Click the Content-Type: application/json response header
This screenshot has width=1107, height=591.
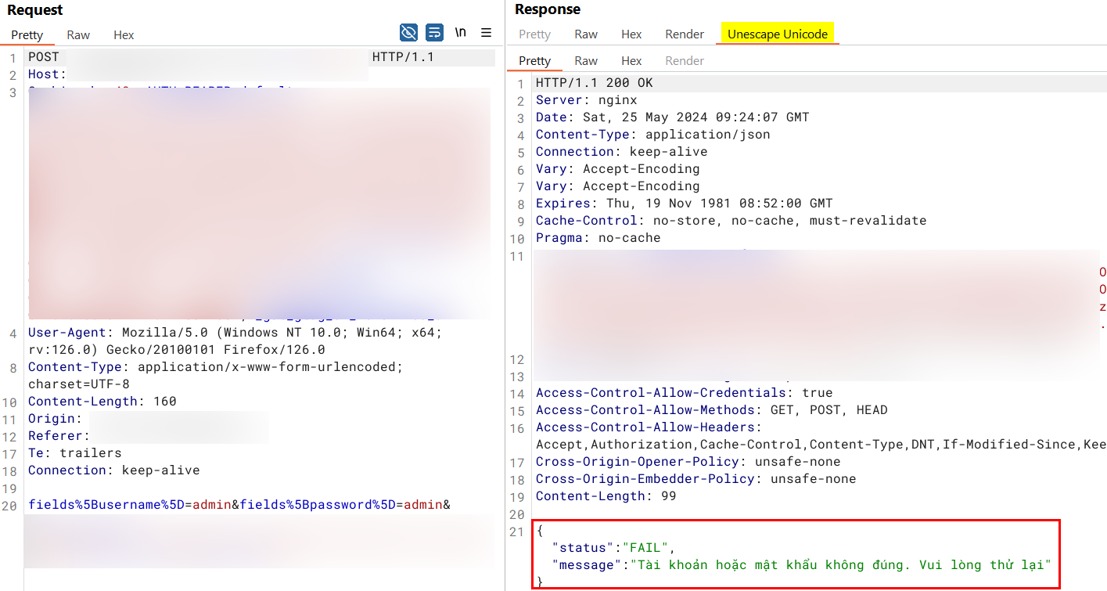click(653, 135)
